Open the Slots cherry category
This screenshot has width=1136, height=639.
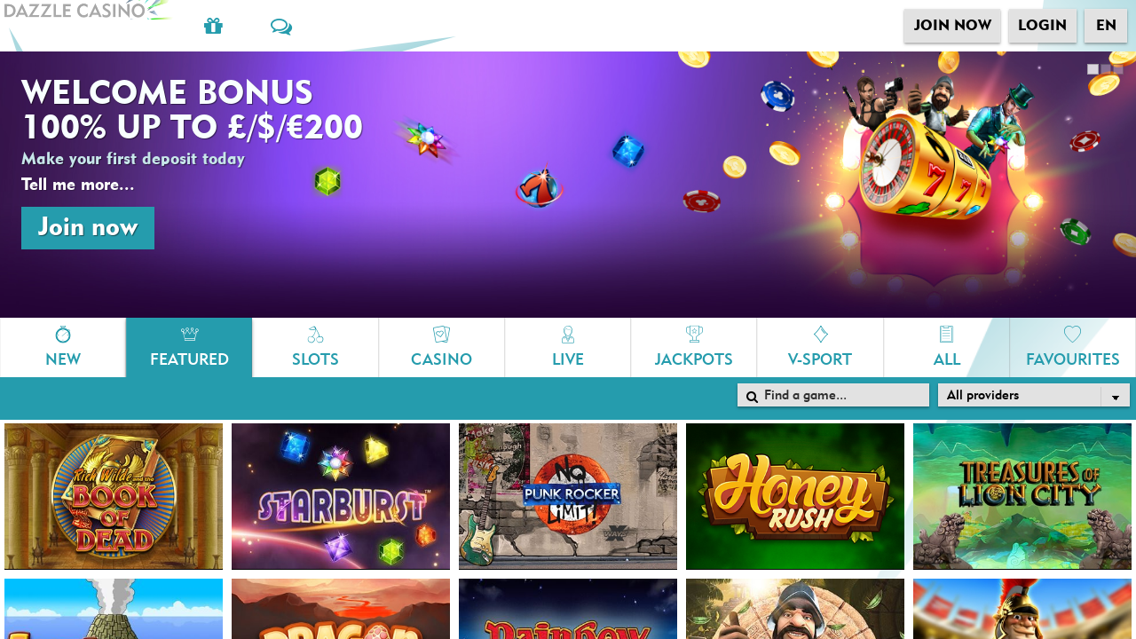[315, 347]
